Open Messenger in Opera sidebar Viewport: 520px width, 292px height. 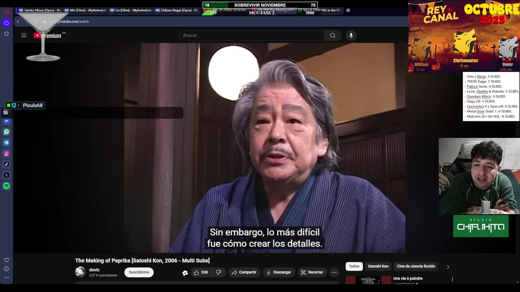point(6,121)
